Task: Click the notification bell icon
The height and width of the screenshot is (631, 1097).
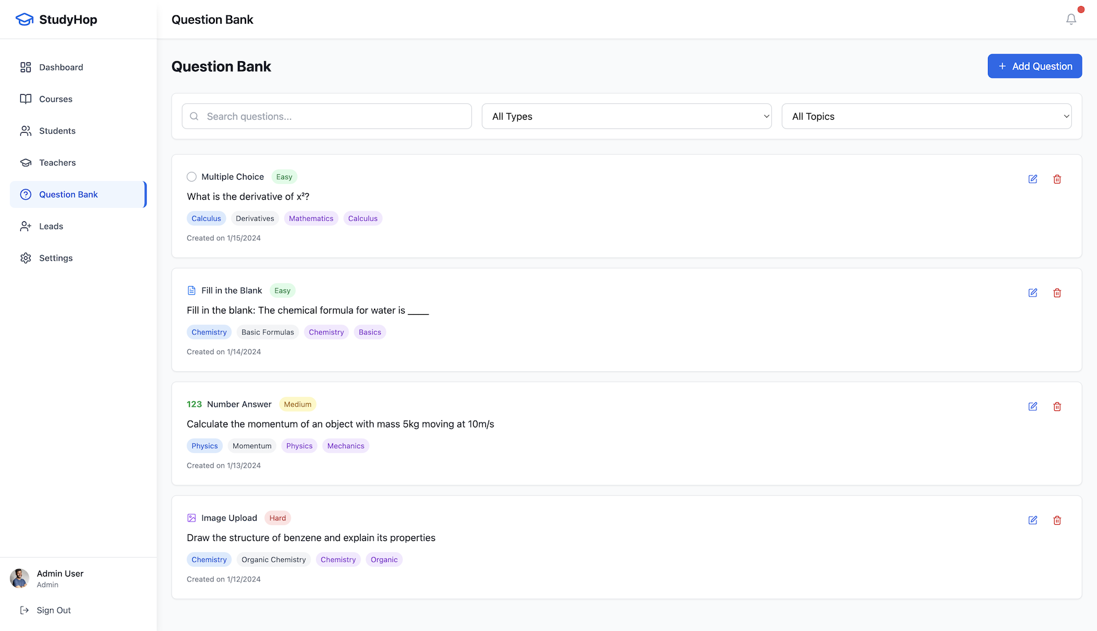Action: (1071, 20)
